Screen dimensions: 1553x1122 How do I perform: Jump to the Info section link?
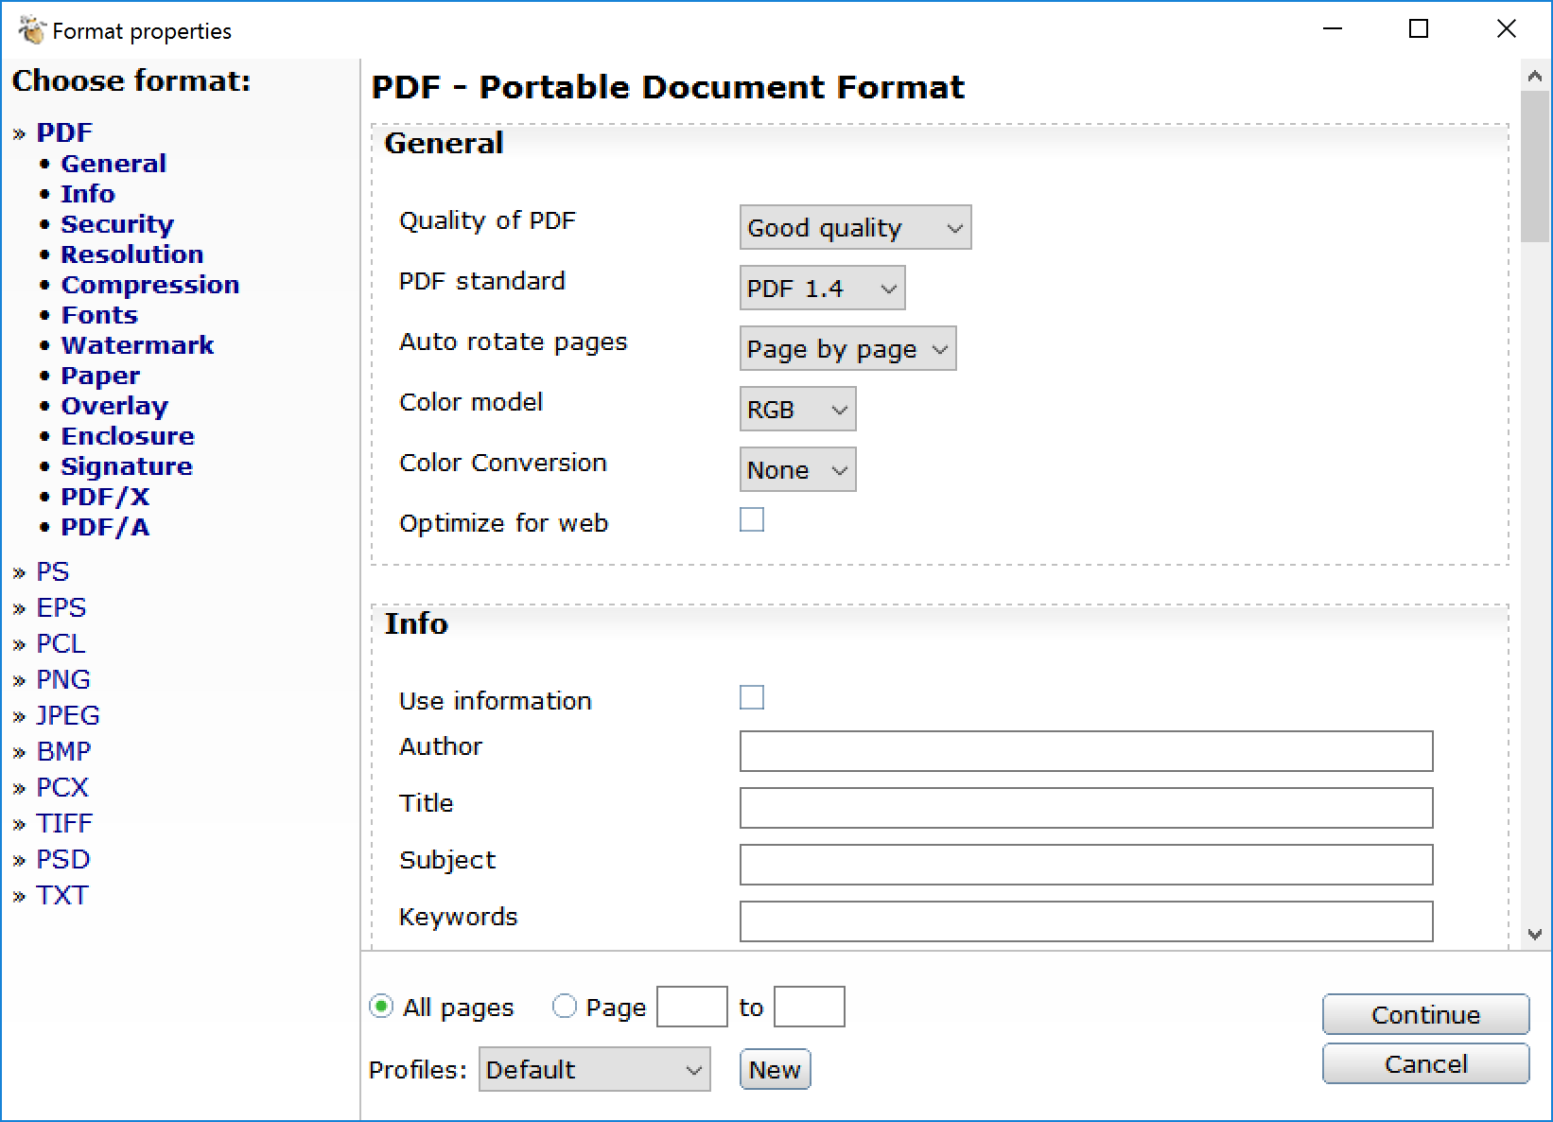[x=88, y=194]
